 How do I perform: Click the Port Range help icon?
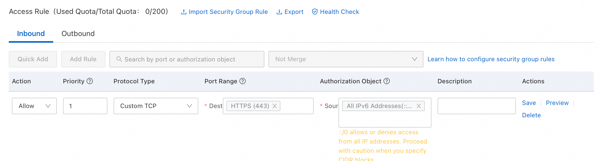(x=242, y=81)
